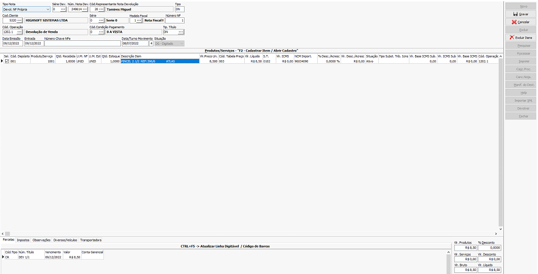Viewport: 538px width, 274px height.
Task: Click the Gravar save button
Action: (520, 14)
